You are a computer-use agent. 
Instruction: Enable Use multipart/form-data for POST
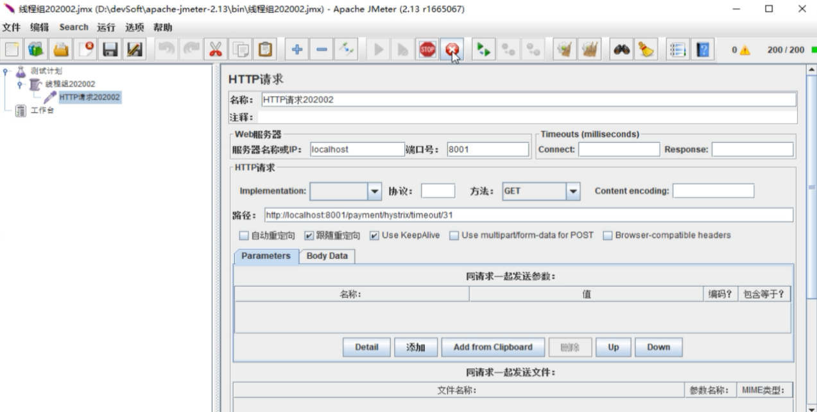tap(454, 235)
